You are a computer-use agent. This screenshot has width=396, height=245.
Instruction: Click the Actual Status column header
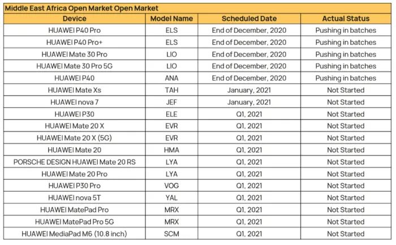346,19
